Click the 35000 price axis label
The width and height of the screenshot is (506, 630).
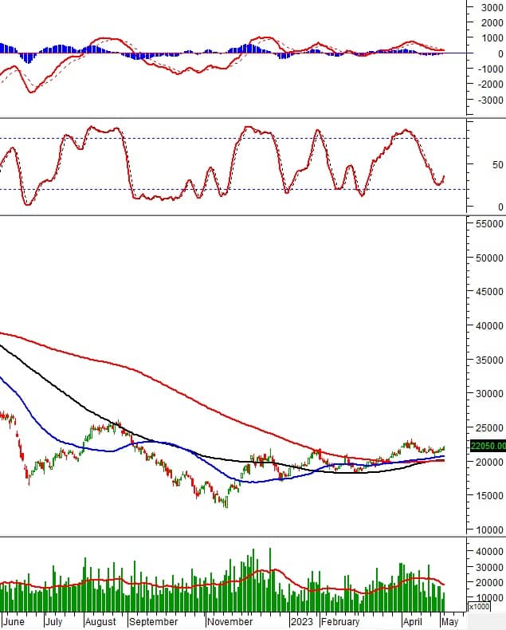[x=489, y=360]
